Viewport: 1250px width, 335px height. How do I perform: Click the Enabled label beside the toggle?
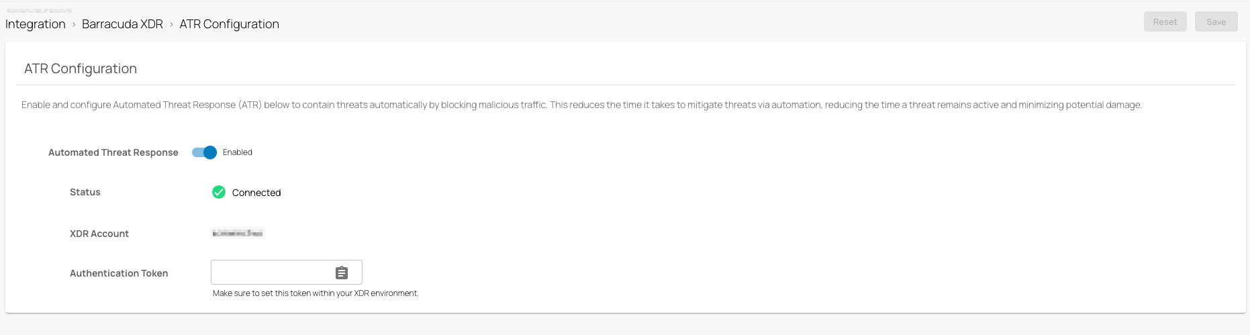pyautogui.click(x=238, y=152)
